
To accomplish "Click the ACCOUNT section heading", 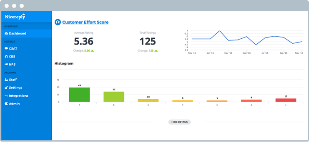I will click(x=10, y=72).
